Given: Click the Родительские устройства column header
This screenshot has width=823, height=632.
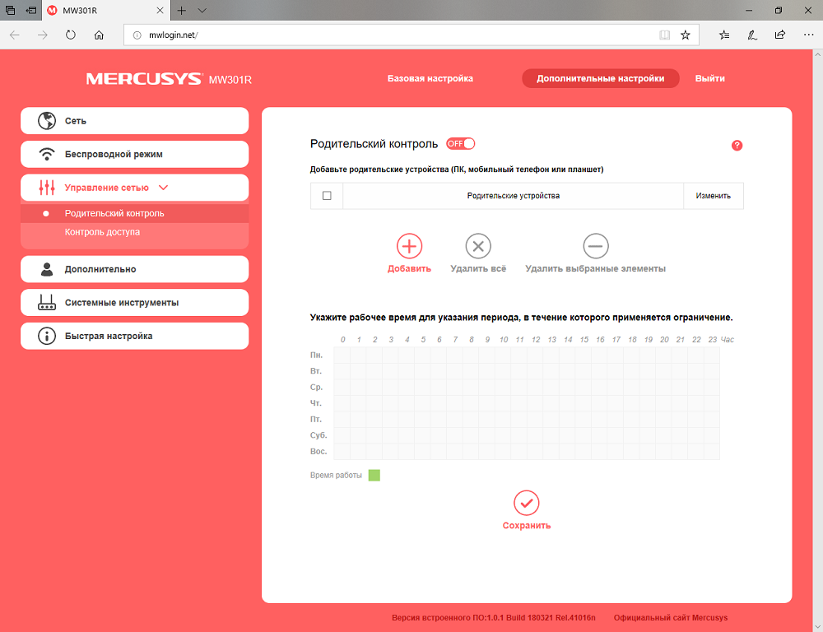Looking at the screenshot, I should [x=514, y=196].
